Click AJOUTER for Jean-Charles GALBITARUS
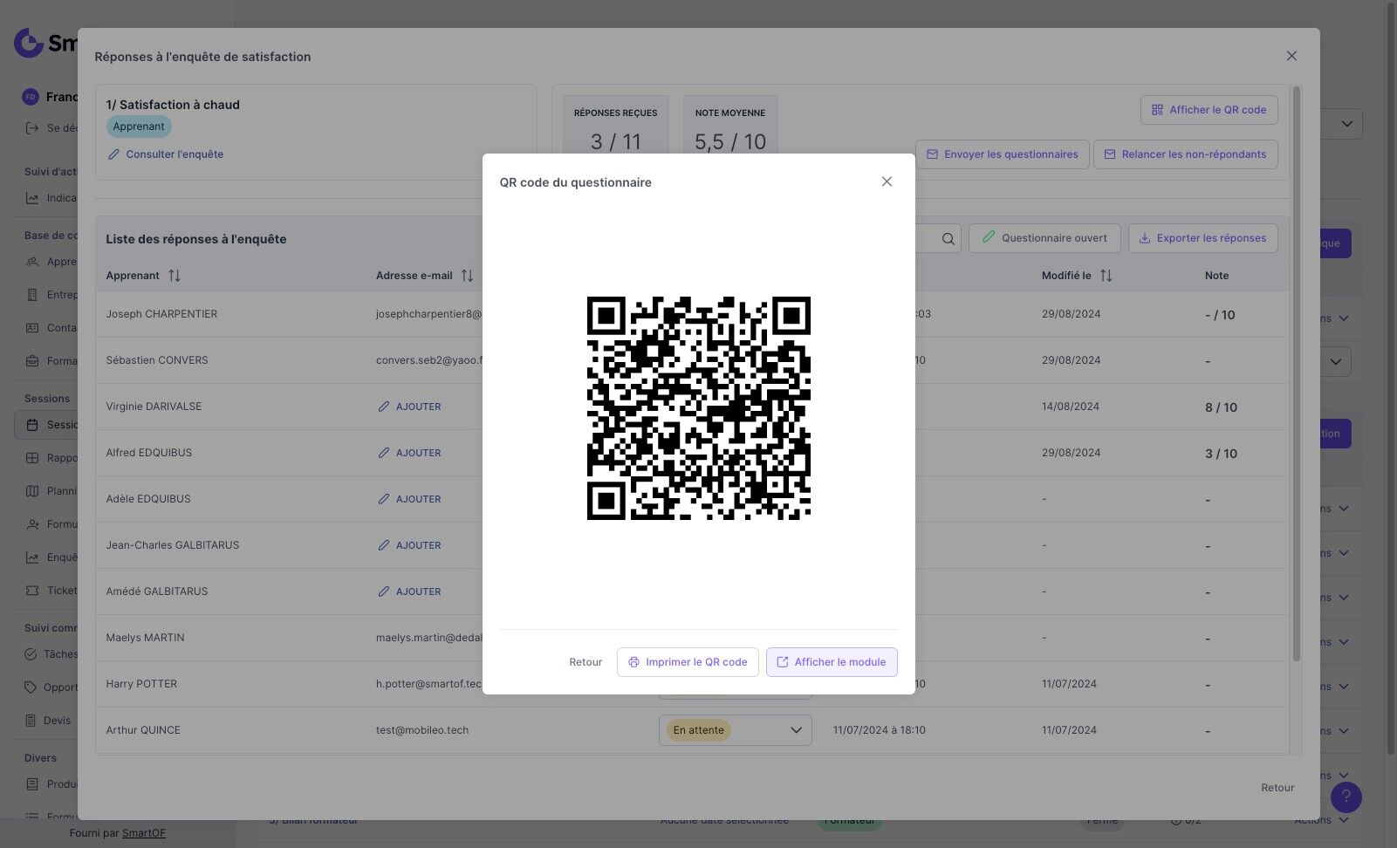Image resolution: width=1397 pixels, height=848 pixels. point(409,545)
